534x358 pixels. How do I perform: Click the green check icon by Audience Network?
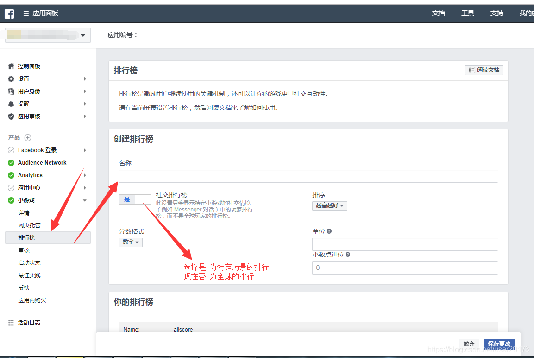point(11,163)
